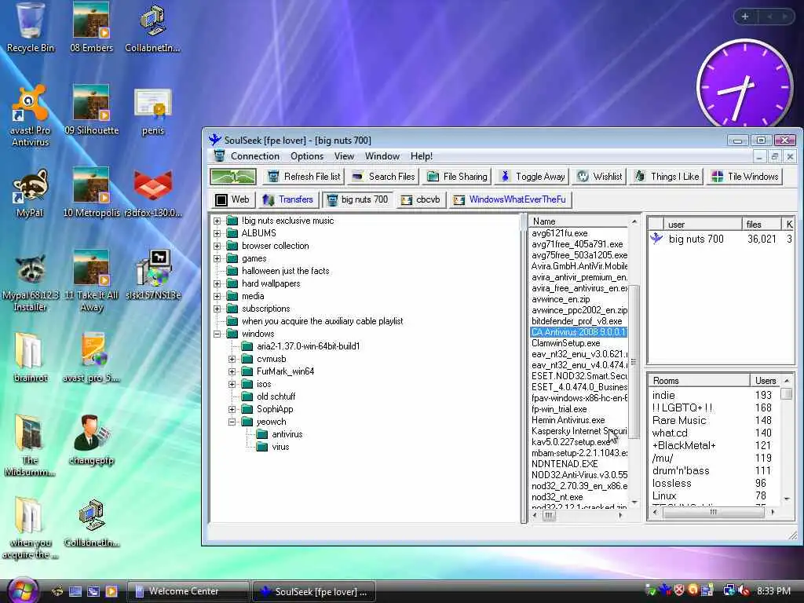
Task: Select the brainrot folder on desktop
Action: click(x=31, y=357)
